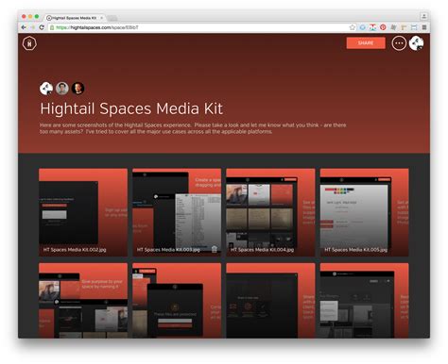
Task: Click the browser back arrow
Action: coord(24,27)
